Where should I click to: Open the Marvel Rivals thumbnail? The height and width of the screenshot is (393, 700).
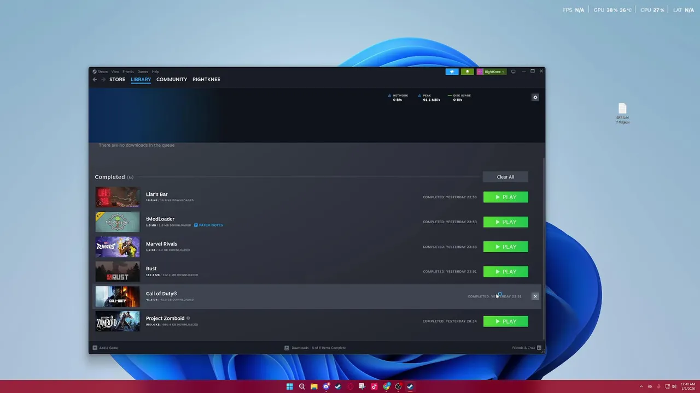[118, 247]
